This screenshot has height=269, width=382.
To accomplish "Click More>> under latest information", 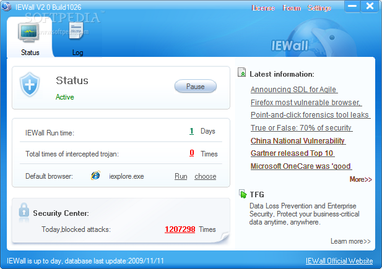I will click(x=361, y=179).
